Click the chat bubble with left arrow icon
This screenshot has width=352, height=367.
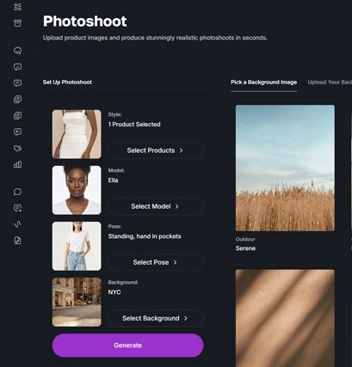(17, 132)
